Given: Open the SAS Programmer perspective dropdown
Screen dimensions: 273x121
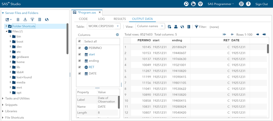Looking at the screenshot, I should [221, 4].
